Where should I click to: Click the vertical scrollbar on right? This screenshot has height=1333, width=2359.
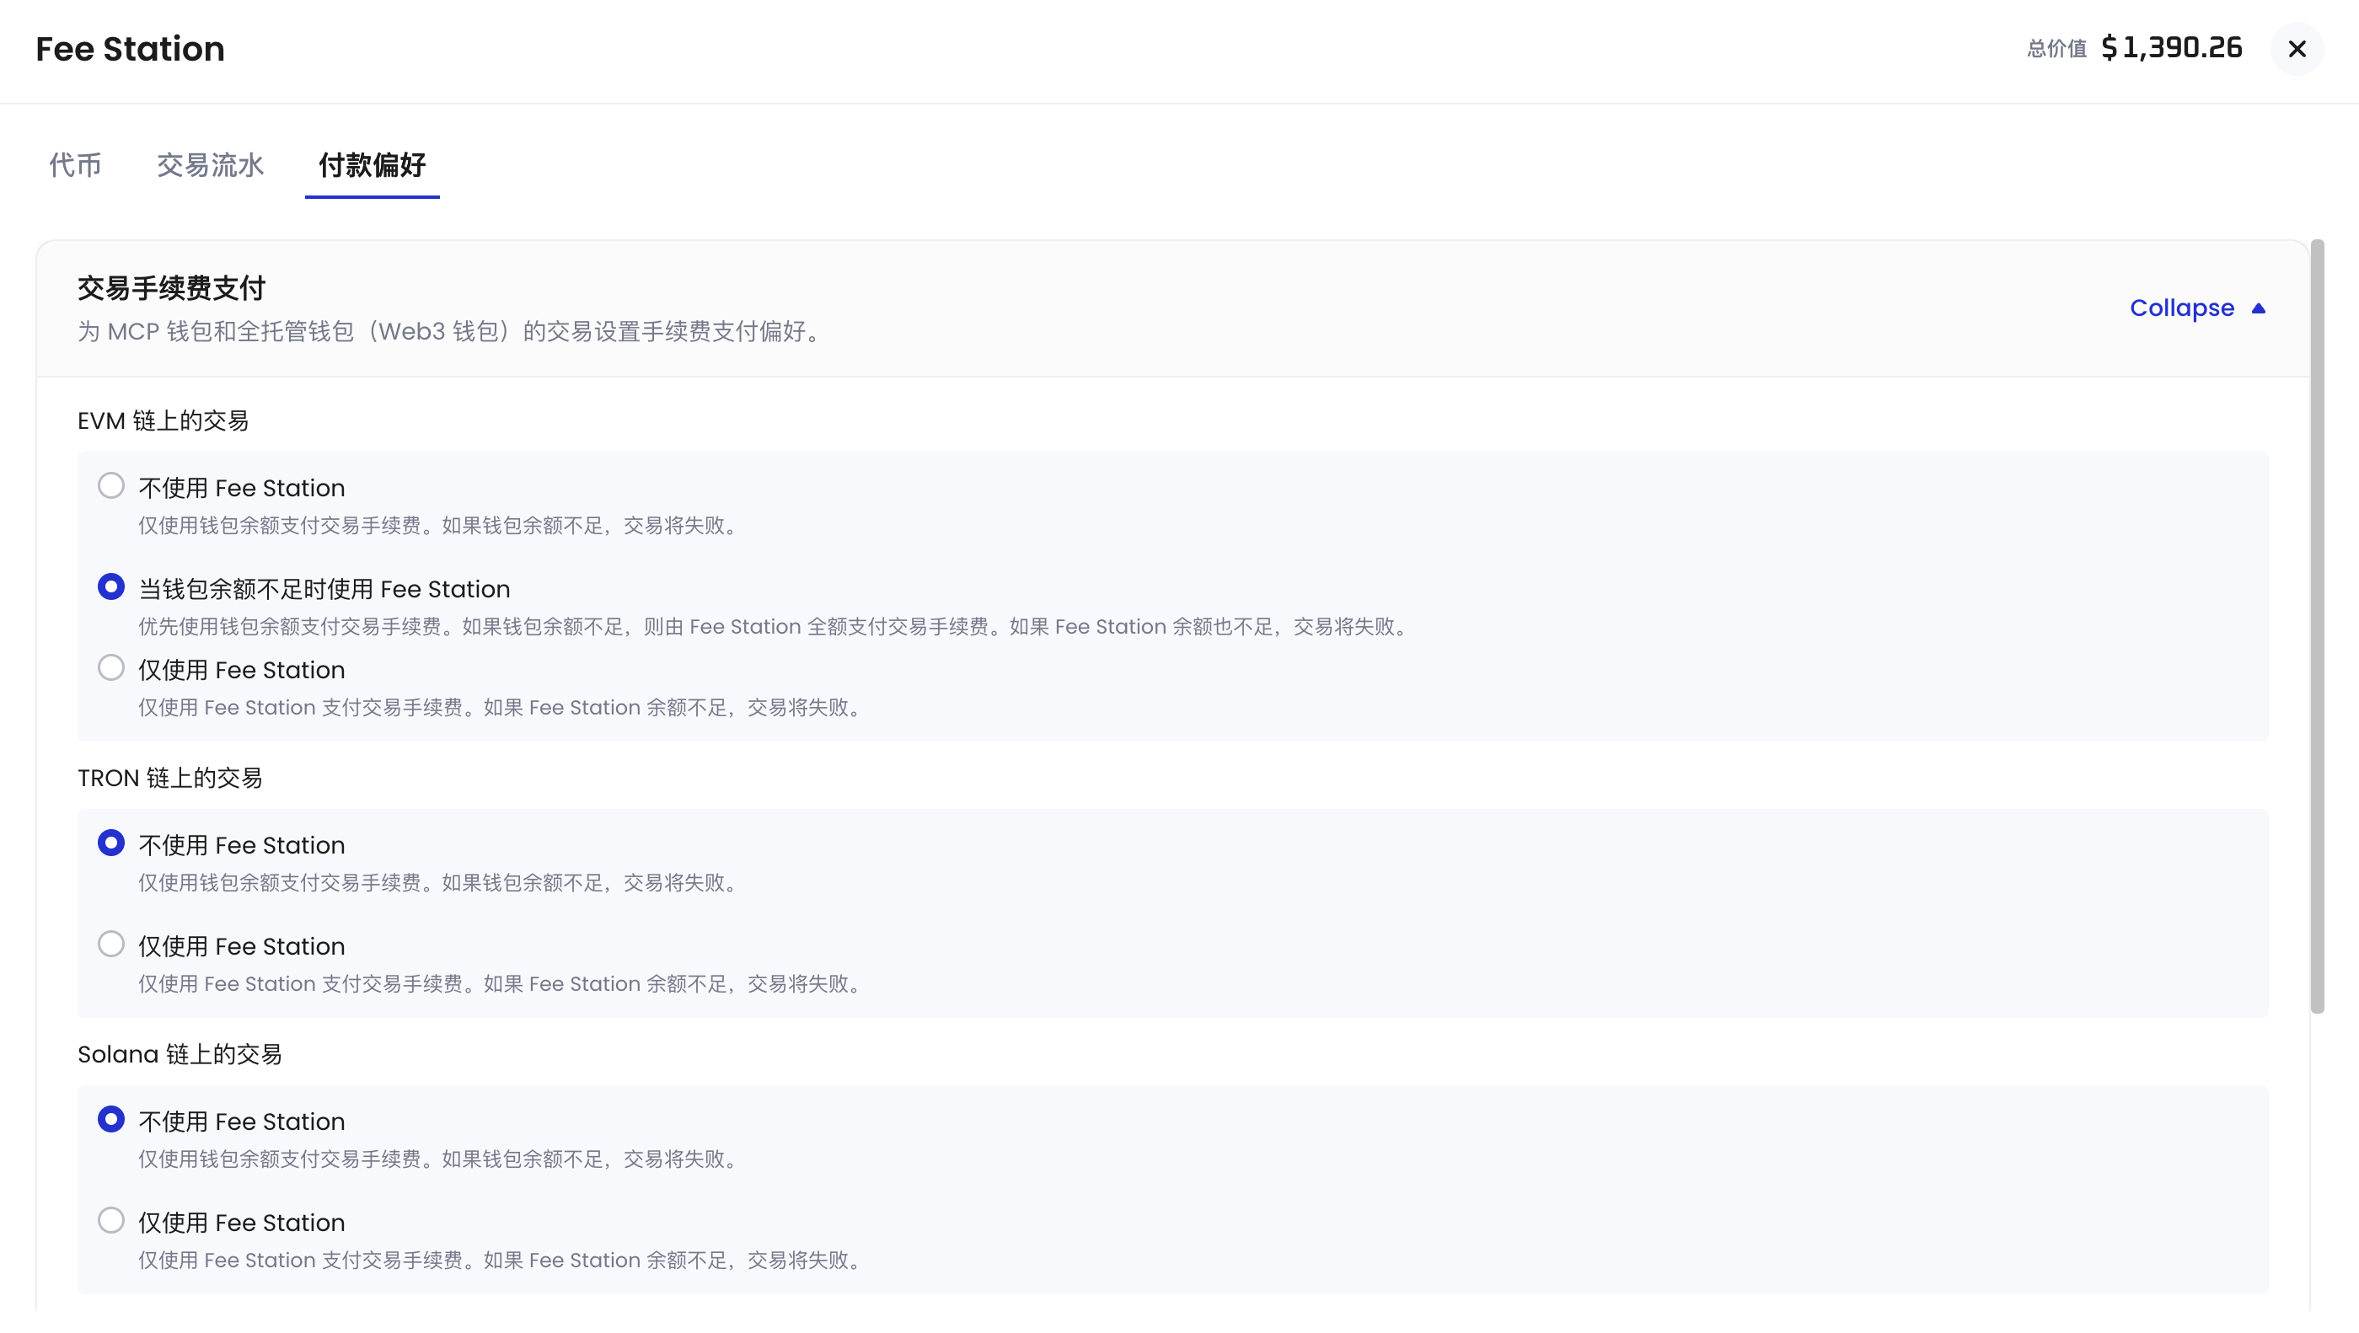click(2317, 626)
